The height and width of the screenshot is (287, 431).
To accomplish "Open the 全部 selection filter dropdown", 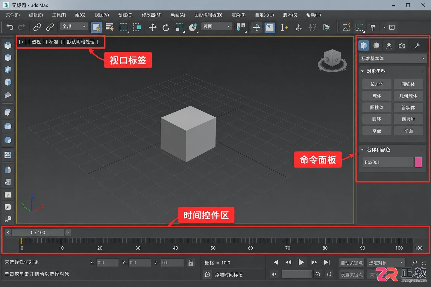I will [x=74, y=27].
